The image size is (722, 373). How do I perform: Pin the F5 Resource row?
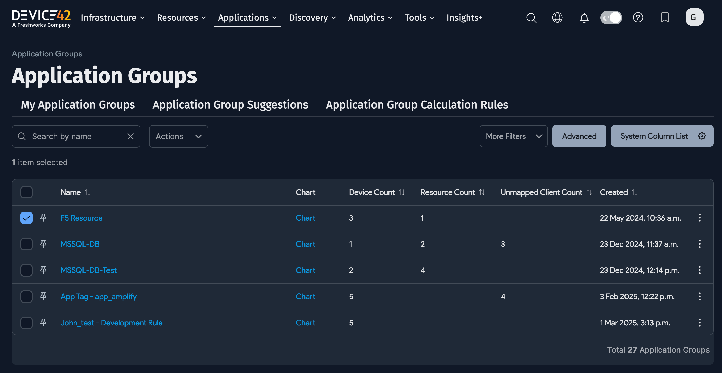coord(43,218)
